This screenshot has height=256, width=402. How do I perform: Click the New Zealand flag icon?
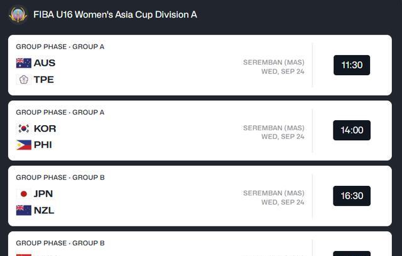[24, 210]
